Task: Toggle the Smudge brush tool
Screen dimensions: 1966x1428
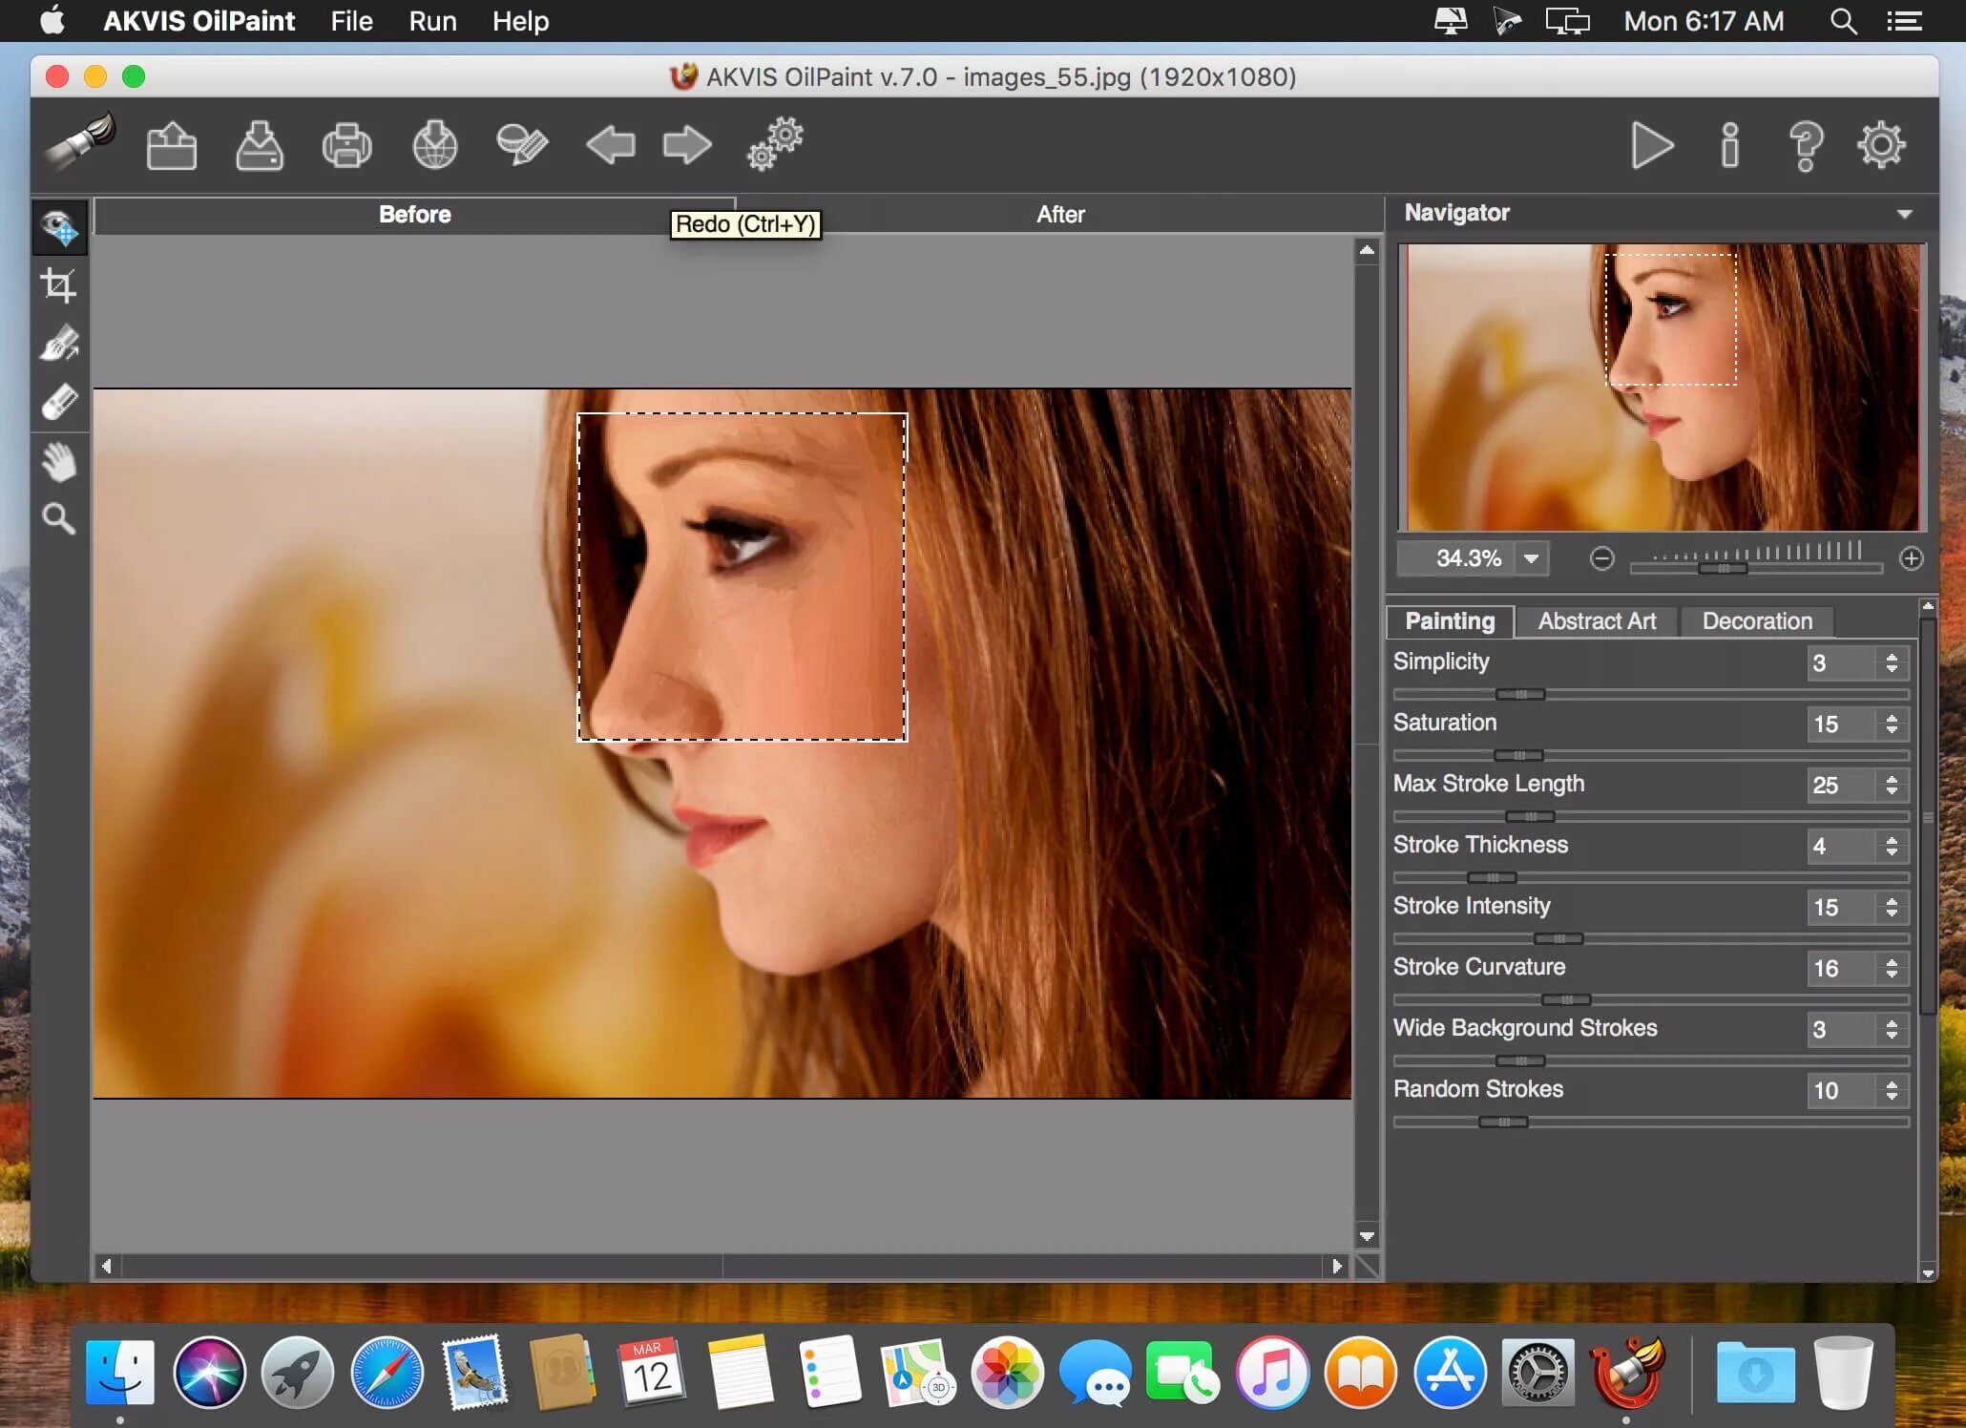Action: [x=59, y=345]
